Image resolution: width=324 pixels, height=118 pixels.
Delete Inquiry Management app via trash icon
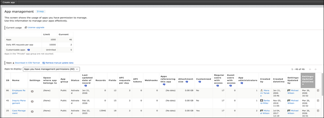tap(318, 101)
